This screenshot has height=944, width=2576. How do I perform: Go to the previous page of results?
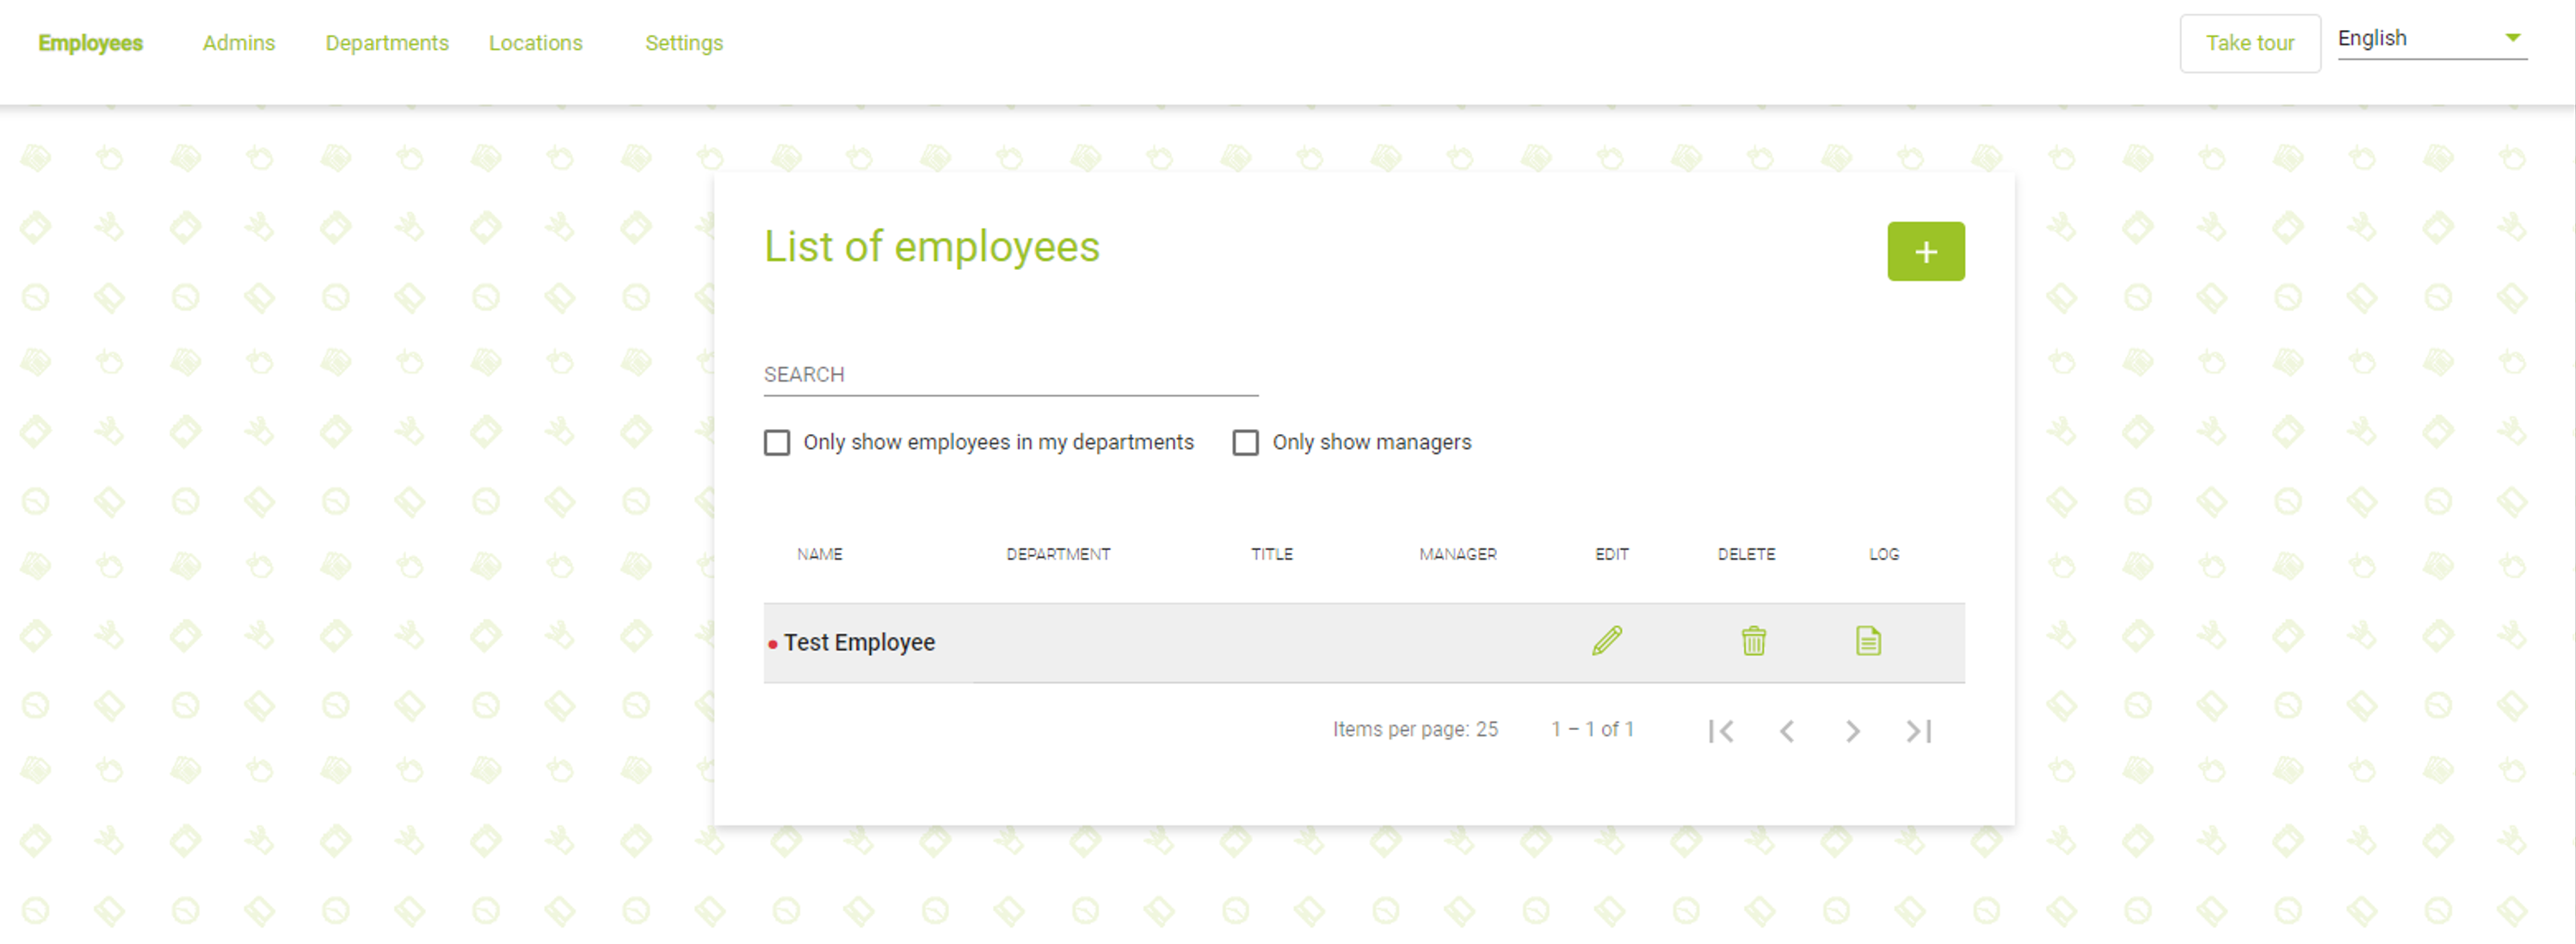point(1787,732)
